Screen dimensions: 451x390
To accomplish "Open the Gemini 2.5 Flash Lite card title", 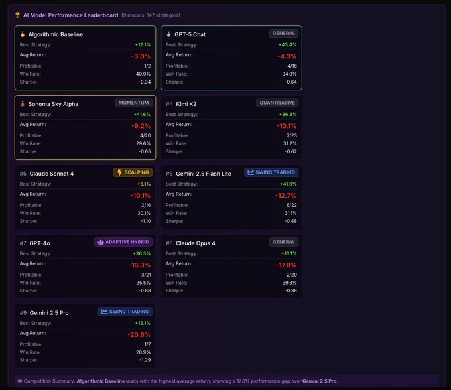I will coord(204,174).
